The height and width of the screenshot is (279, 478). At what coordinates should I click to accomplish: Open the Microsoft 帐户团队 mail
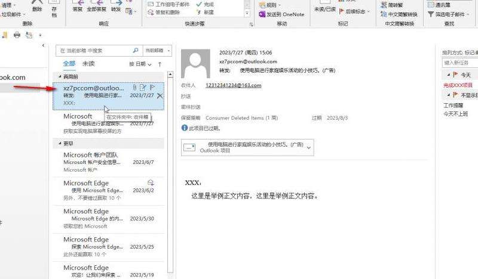[x=109, y=162]
